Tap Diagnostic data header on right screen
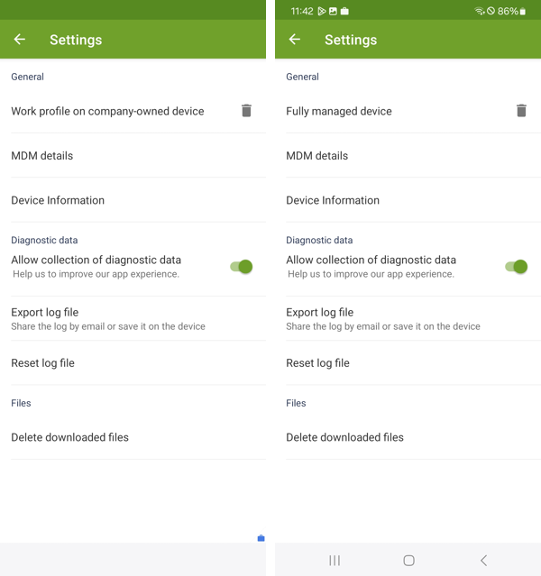Viewport: 541px width, 576px height. tap(319, 240)
